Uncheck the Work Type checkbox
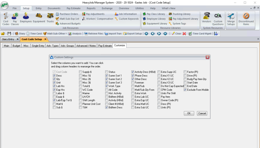Viewport: 260px width, 148px height. coord(106,86)
